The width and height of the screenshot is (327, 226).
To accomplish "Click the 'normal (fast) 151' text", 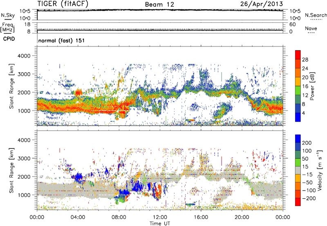I will point(62,40).
